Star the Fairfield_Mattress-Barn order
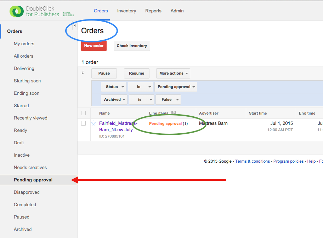 93,123
